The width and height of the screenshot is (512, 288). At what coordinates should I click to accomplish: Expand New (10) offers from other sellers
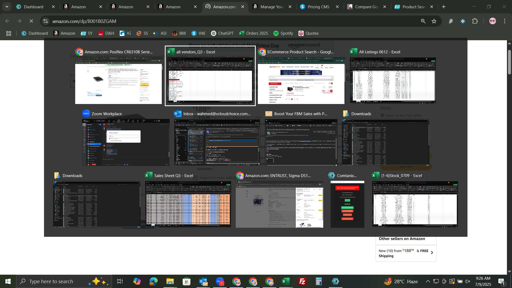coord(406,253)
